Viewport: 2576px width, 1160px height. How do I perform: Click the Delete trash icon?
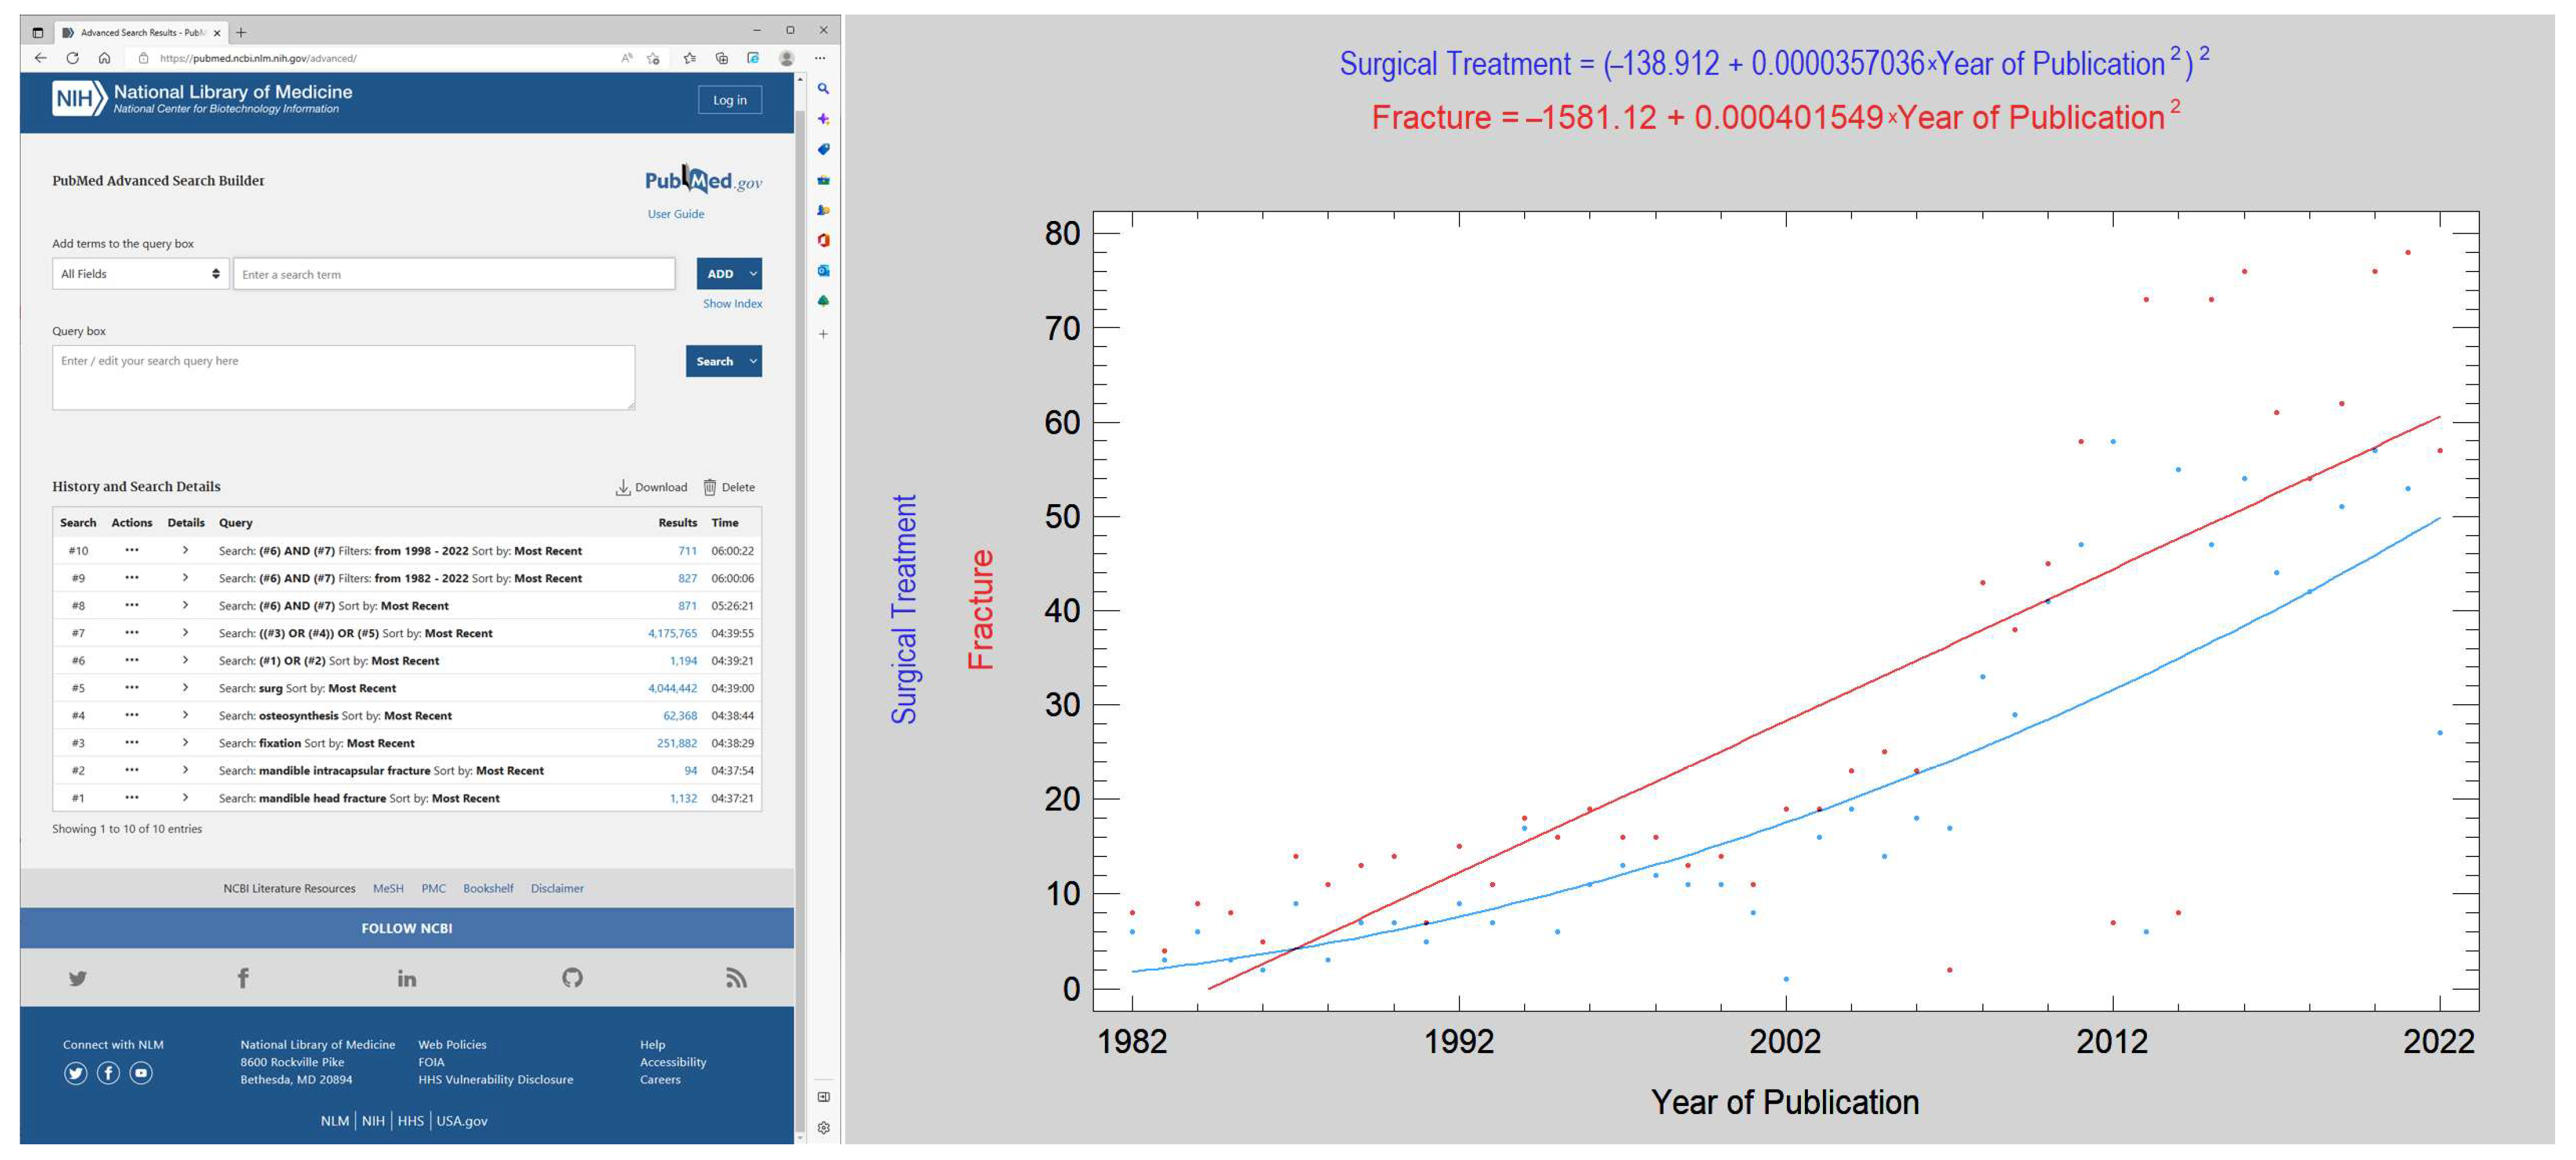[709, 488]
